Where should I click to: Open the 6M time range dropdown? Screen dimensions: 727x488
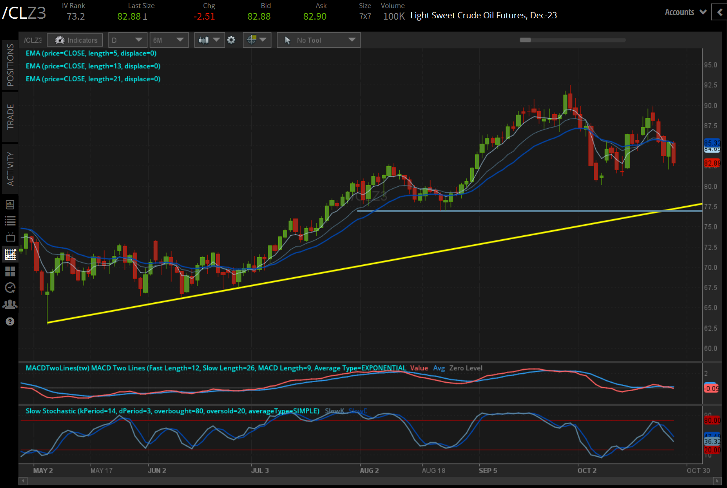point(168,40)
